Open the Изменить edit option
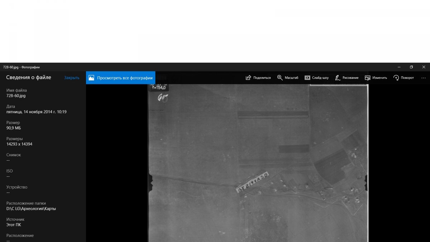Screen dimensions: 430x242 [x=368, y=78]
